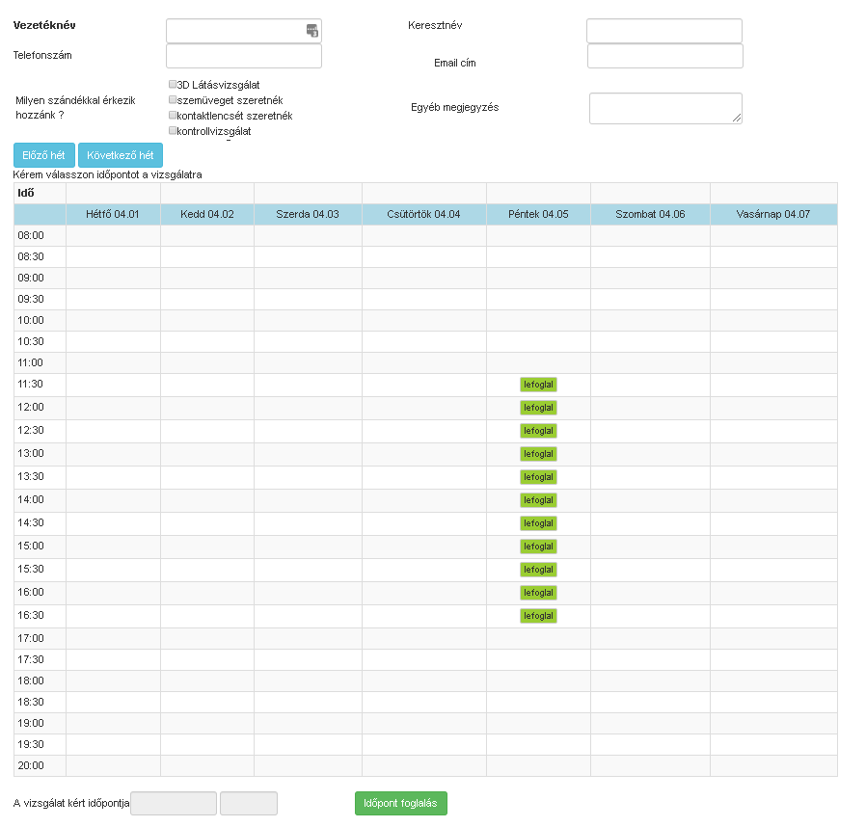The width and height of the screenshot is (866, 827).
Task: Click the Péntek 04.05 column header
Action: [x=538, y=214]
